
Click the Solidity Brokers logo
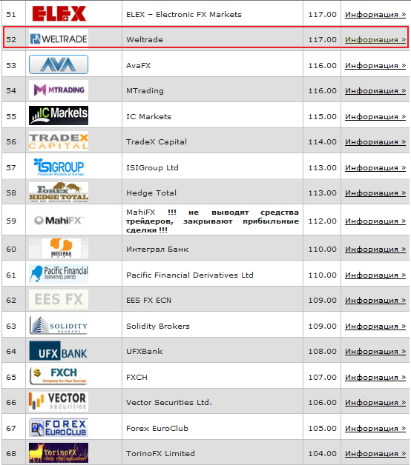click(59, 325)
